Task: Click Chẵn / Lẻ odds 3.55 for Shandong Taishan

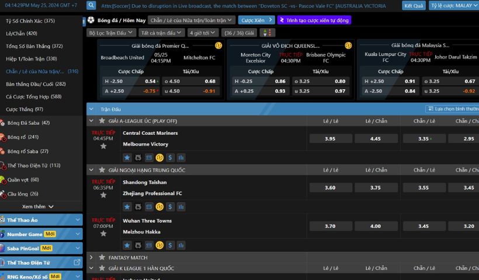Action: coord(424,188)
